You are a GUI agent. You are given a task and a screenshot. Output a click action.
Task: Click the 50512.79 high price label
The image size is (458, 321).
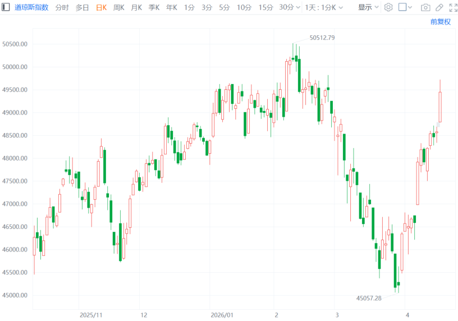pyautogui.click(x=322, y=38)
